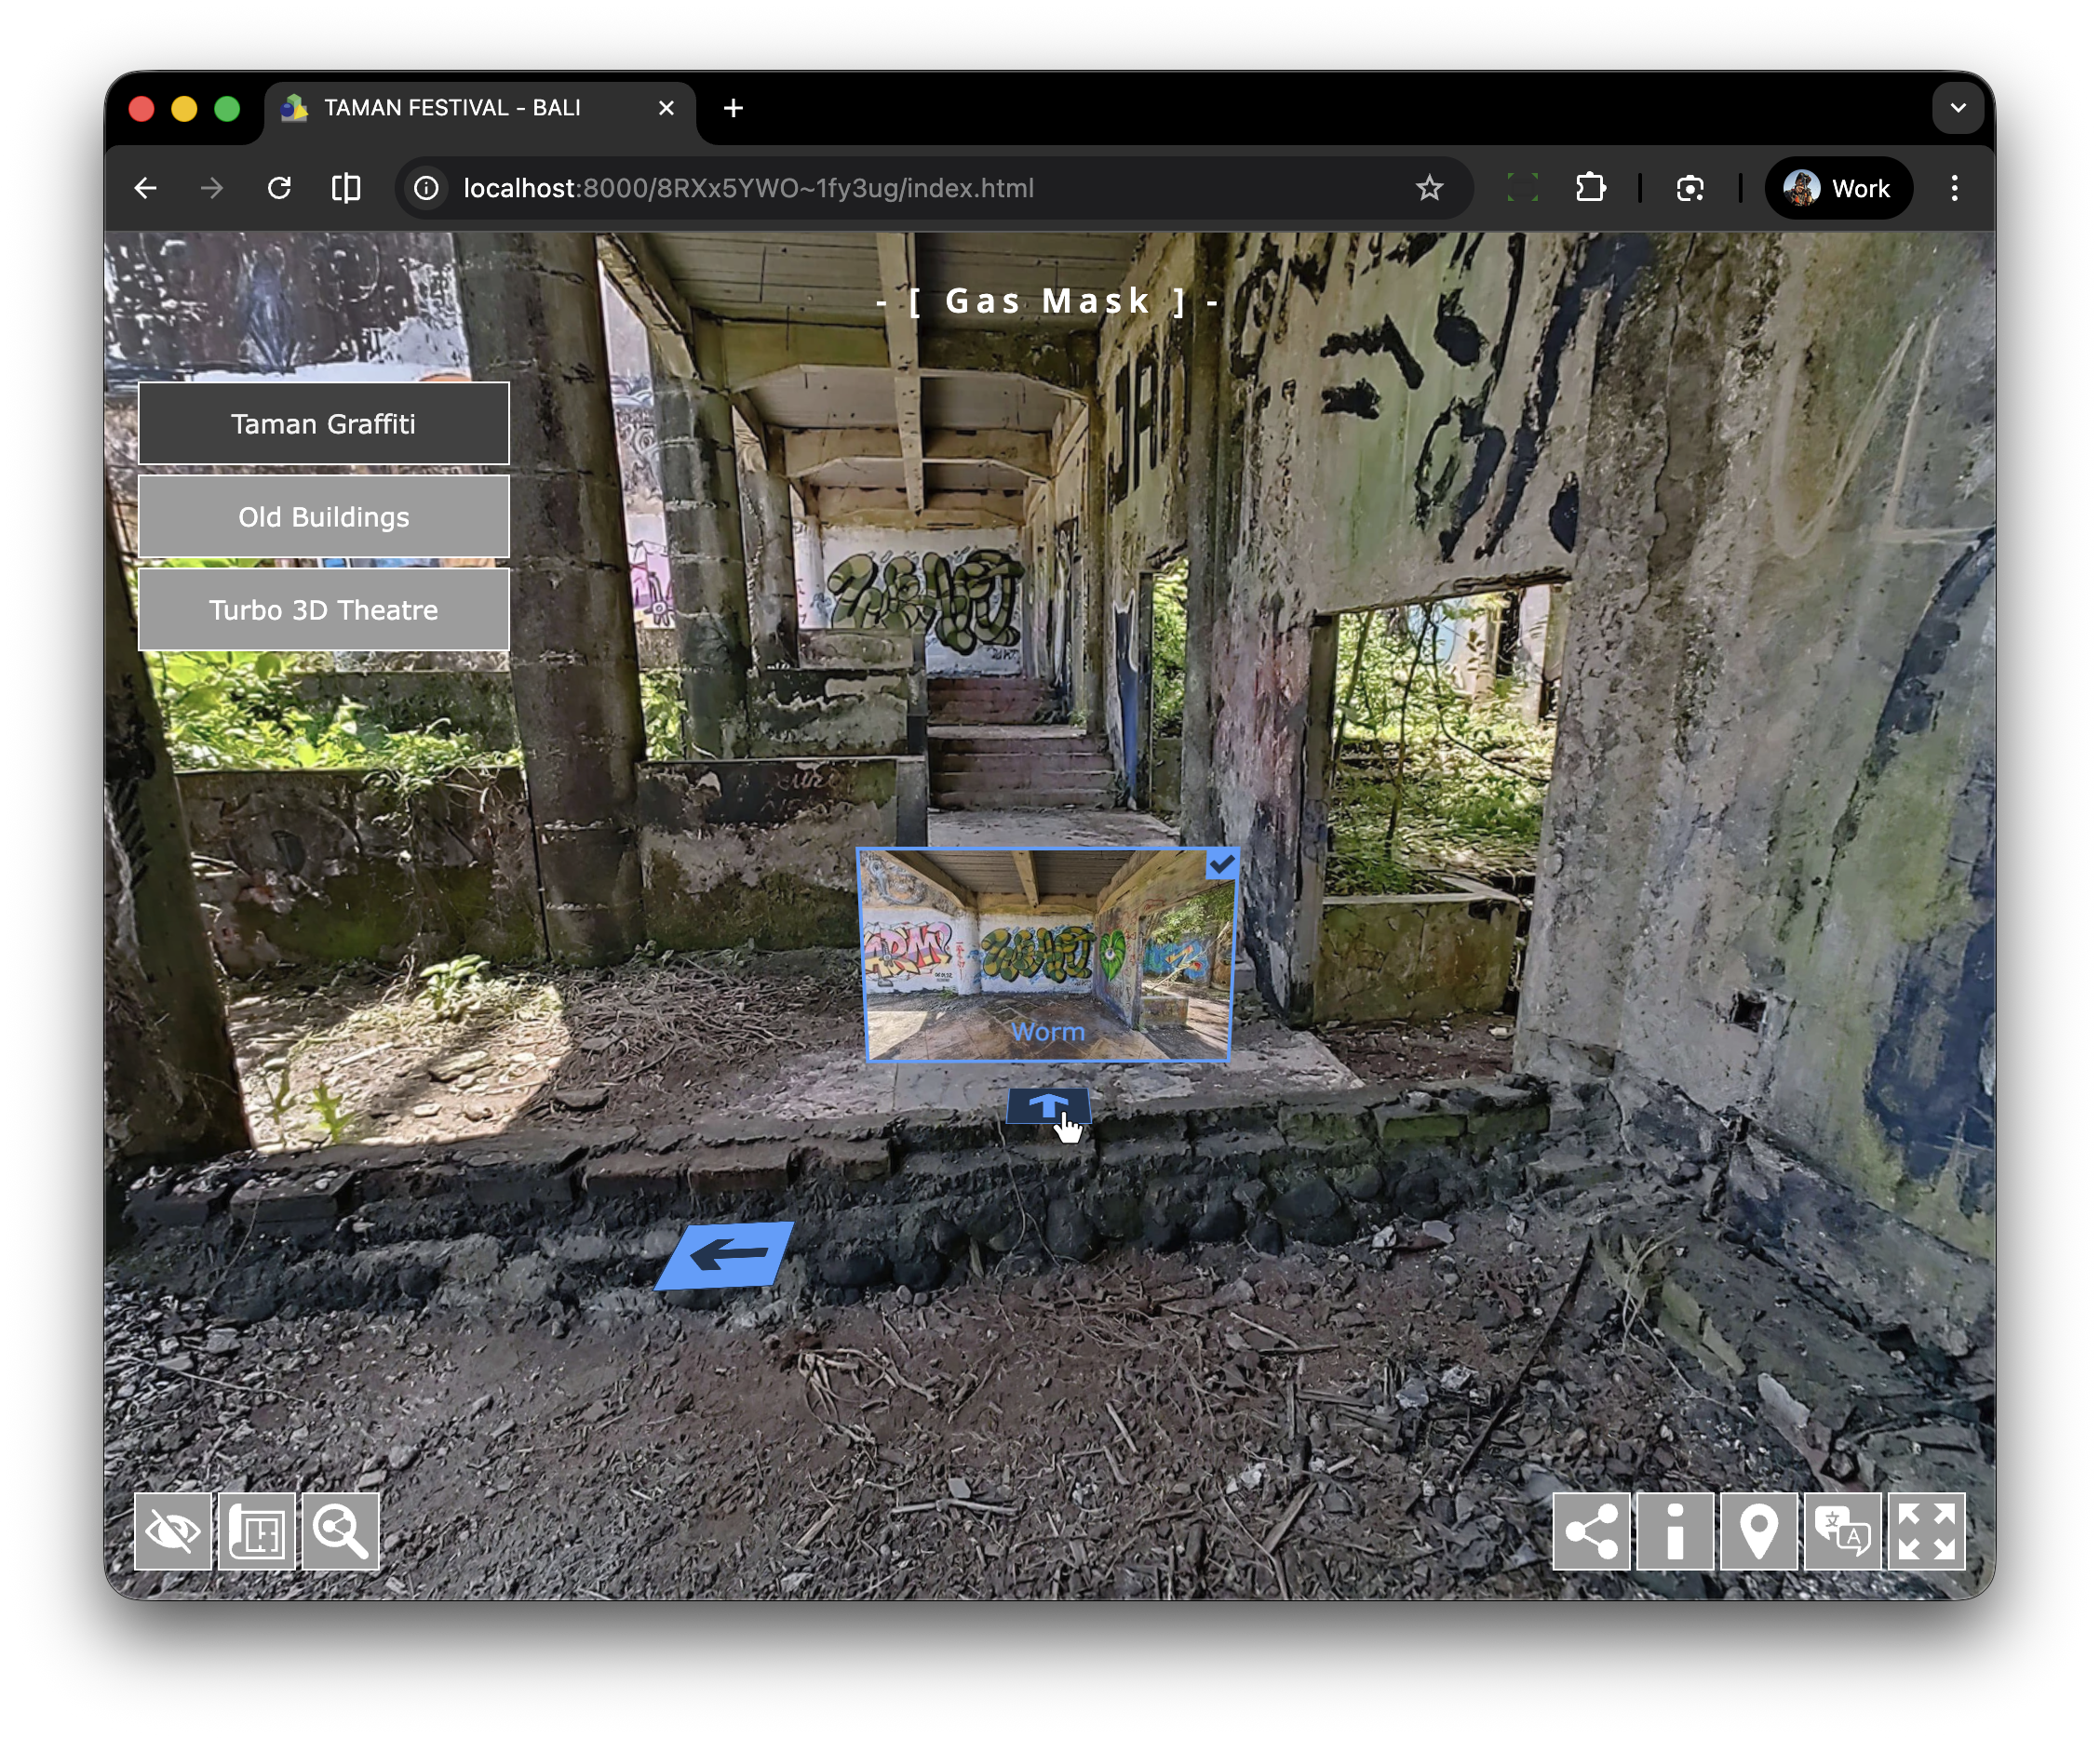
Task: Select the Taman Graffiti menu button
Action: click(x=323, y=423)
